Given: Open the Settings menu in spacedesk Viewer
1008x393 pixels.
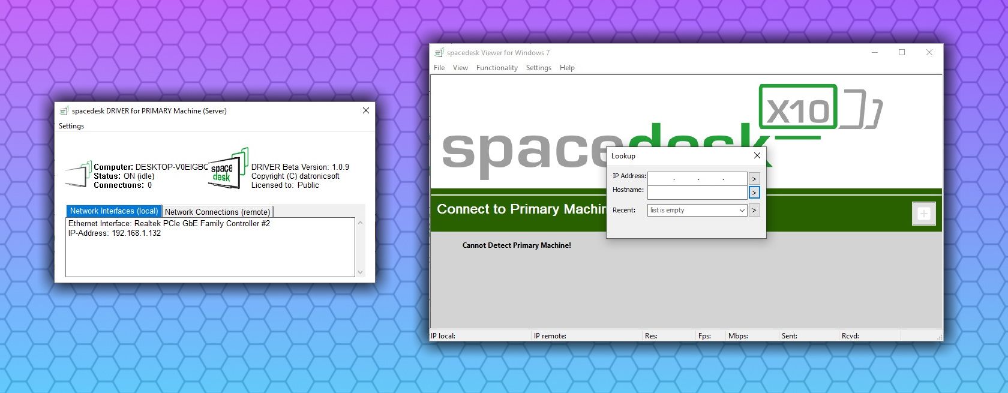Looking at the screenshot, I should (538, 68).
